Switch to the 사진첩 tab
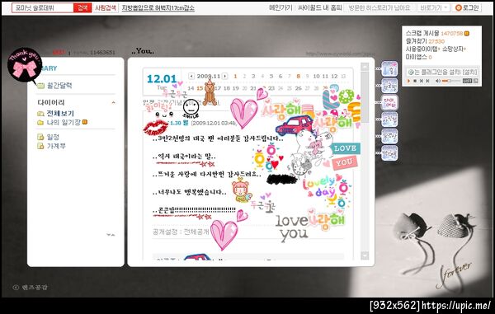The image size is (495, 314). click(389, 120)
